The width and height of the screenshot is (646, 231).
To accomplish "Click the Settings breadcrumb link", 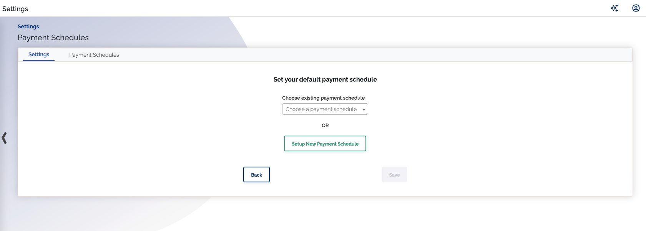I will 28,26.
